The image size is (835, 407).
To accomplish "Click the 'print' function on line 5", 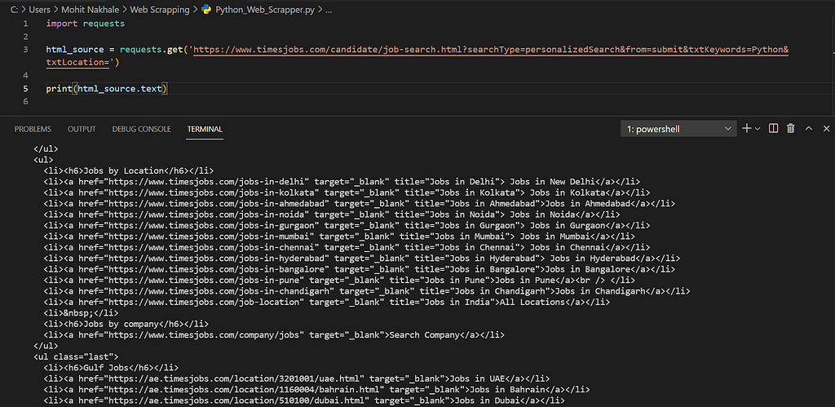I will click(59, 88).
